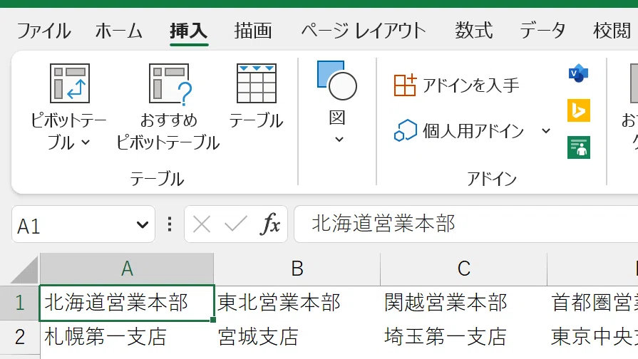Select row 2 header
The image size is (638, 359).
19,337
